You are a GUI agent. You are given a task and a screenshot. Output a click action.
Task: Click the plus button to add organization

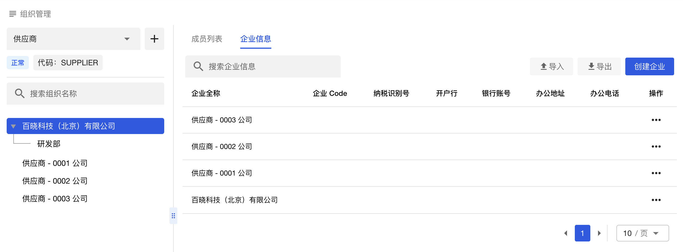coord(155,39)
